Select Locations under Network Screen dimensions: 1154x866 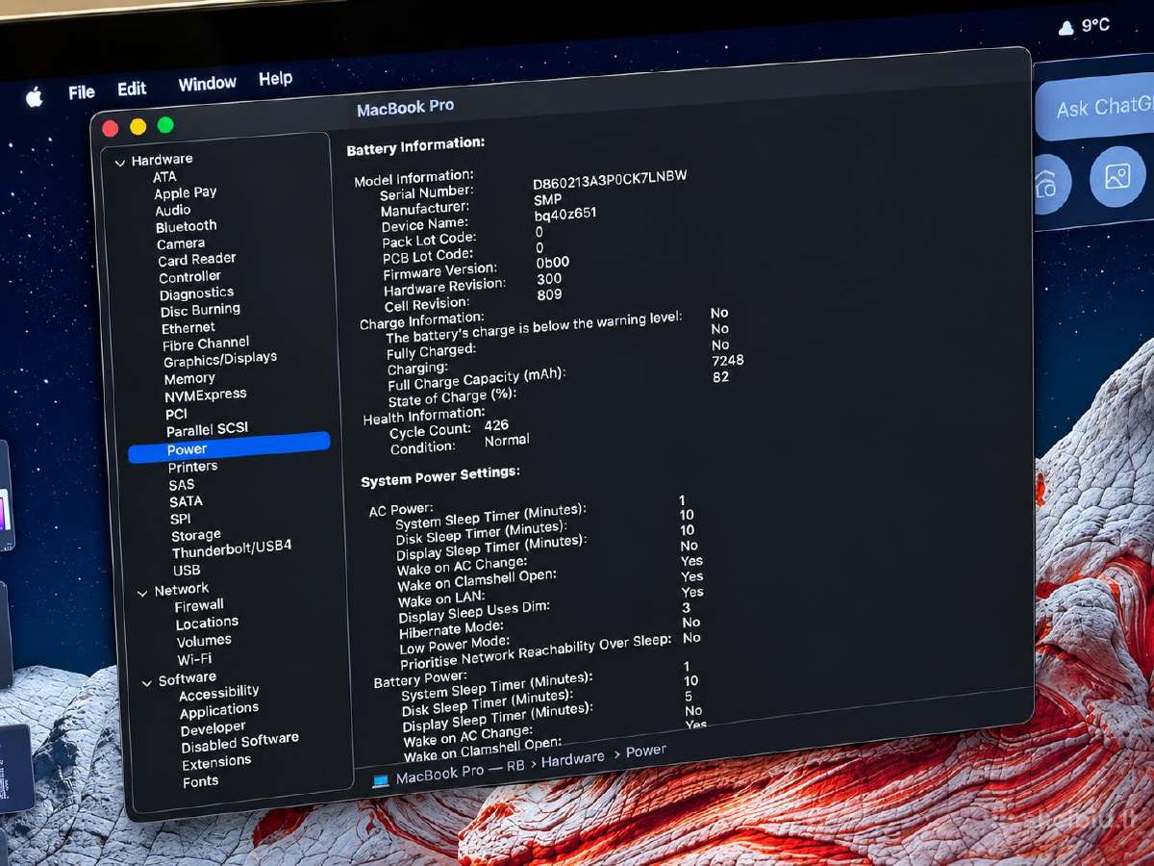tap(207, 623)
